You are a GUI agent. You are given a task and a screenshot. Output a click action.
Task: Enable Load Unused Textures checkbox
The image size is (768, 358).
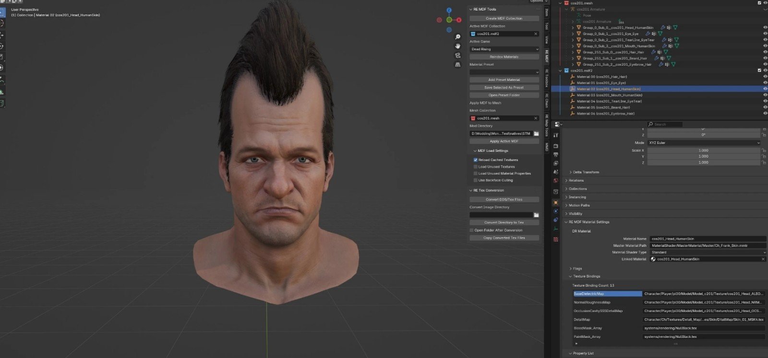click(x=475, y=167)
